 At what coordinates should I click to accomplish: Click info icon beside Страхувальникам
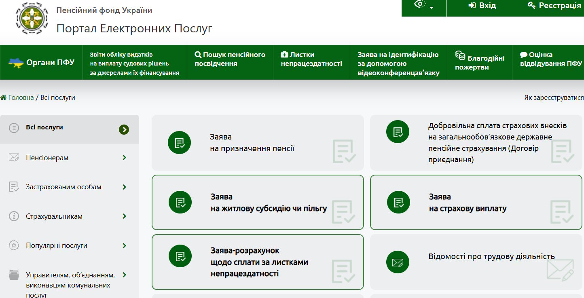[x=14, y=216]
